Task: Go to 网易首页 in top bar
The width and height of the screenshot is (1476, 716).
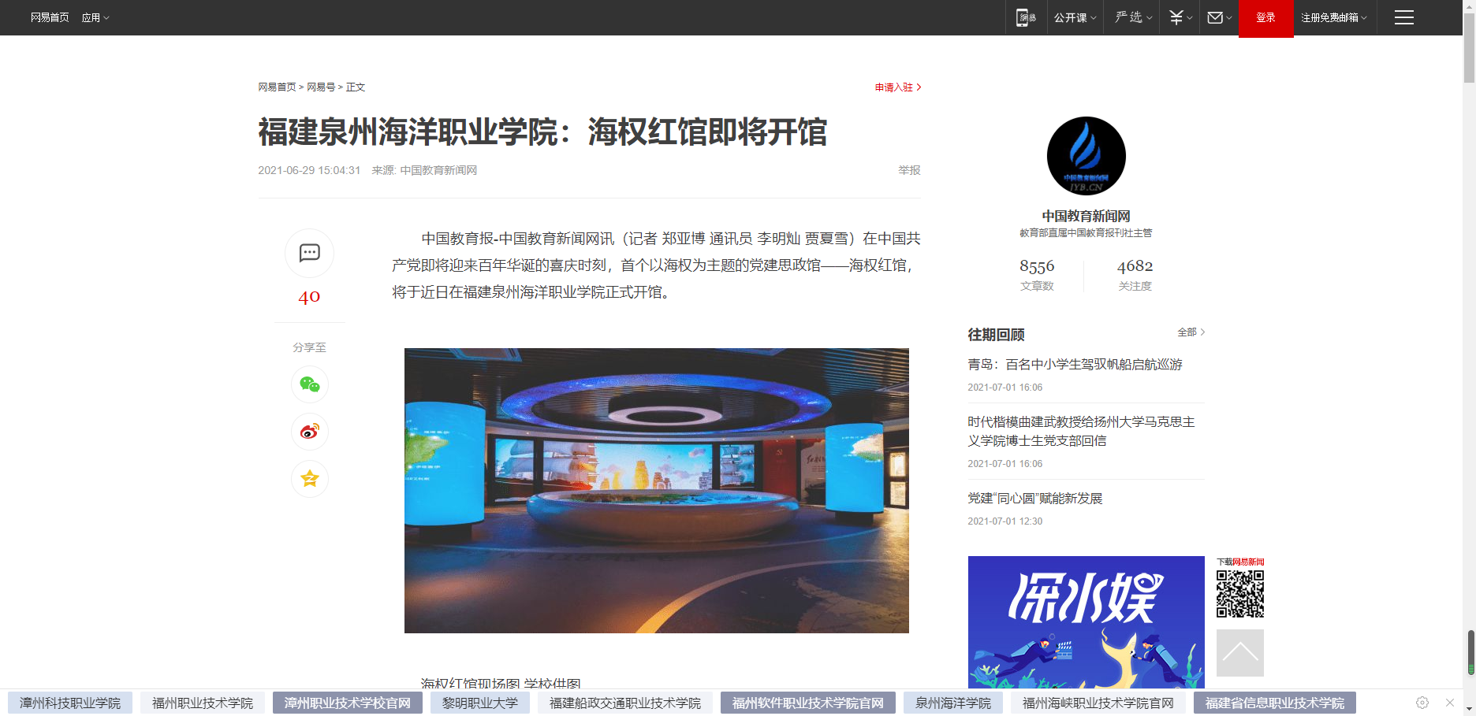Action: pos(50,17)
